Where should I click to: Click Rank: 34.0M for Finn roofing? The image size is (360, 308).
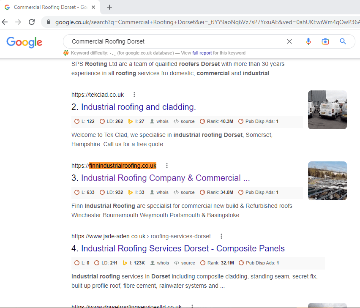(216, 192)
